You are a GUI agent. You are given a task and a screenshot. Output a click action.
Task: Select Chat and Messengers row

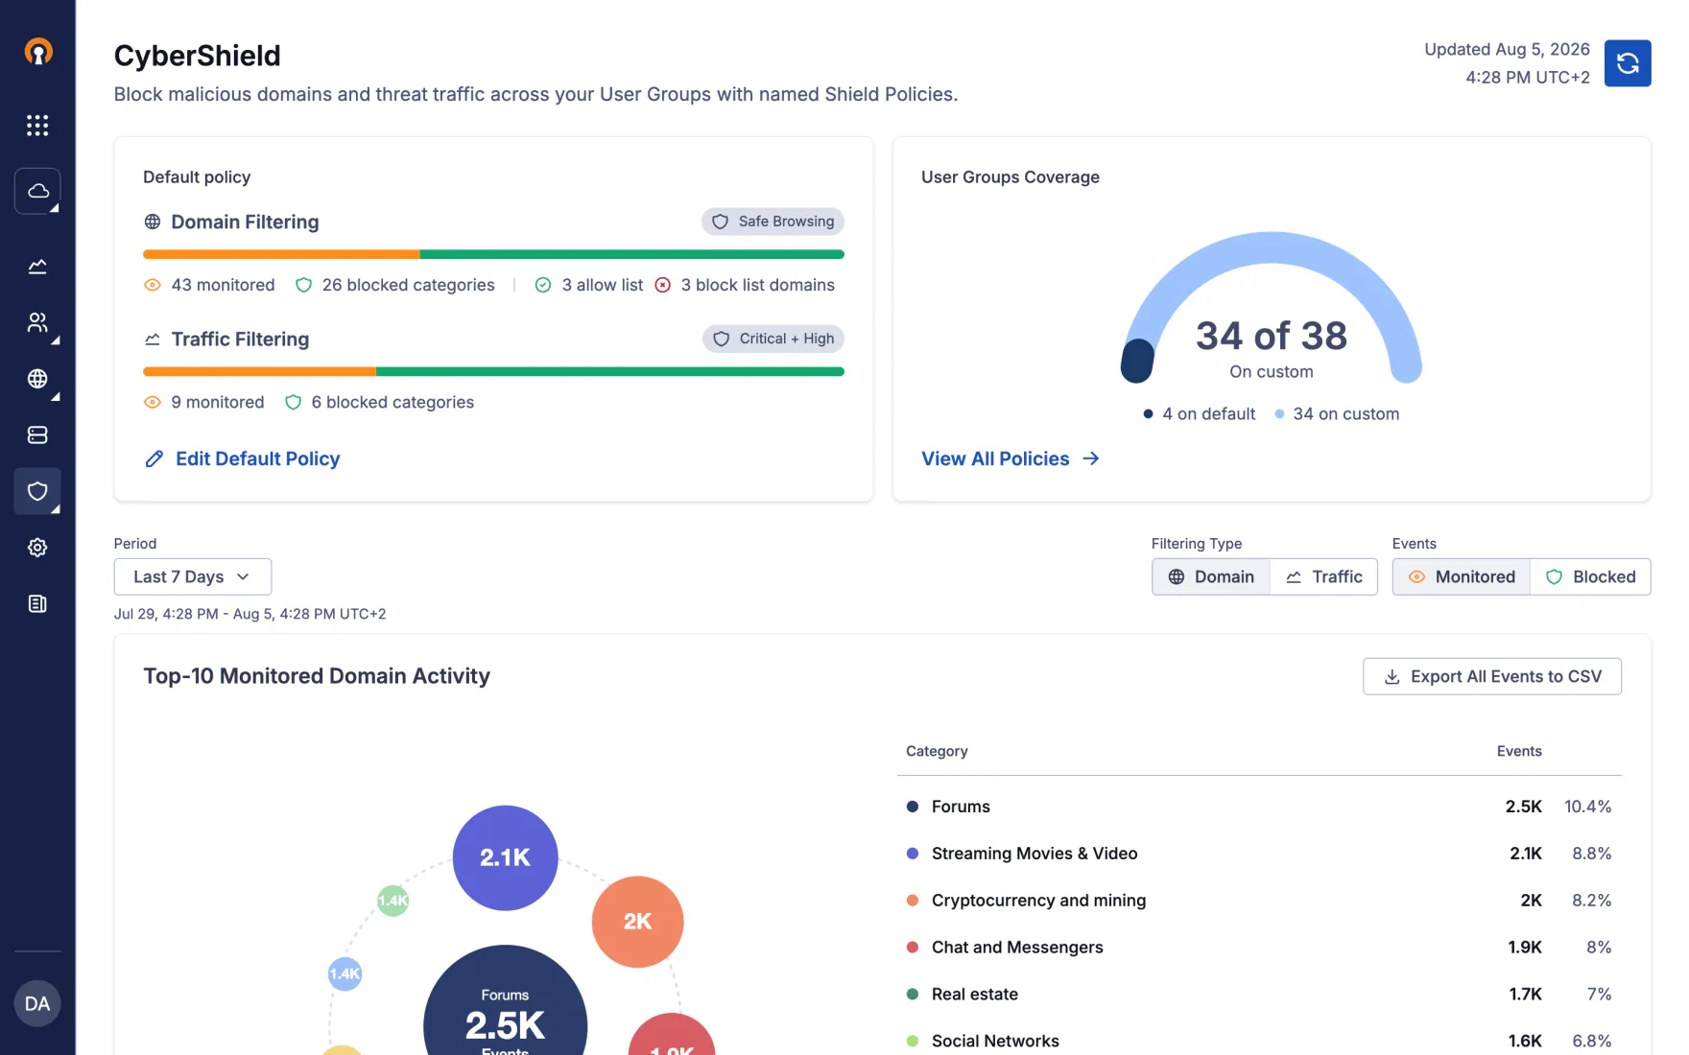pos(1259,948)
